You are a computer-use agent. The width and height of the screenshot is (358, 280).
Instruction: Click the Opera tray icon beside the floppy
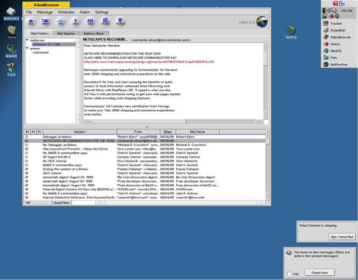click(332, 16)
